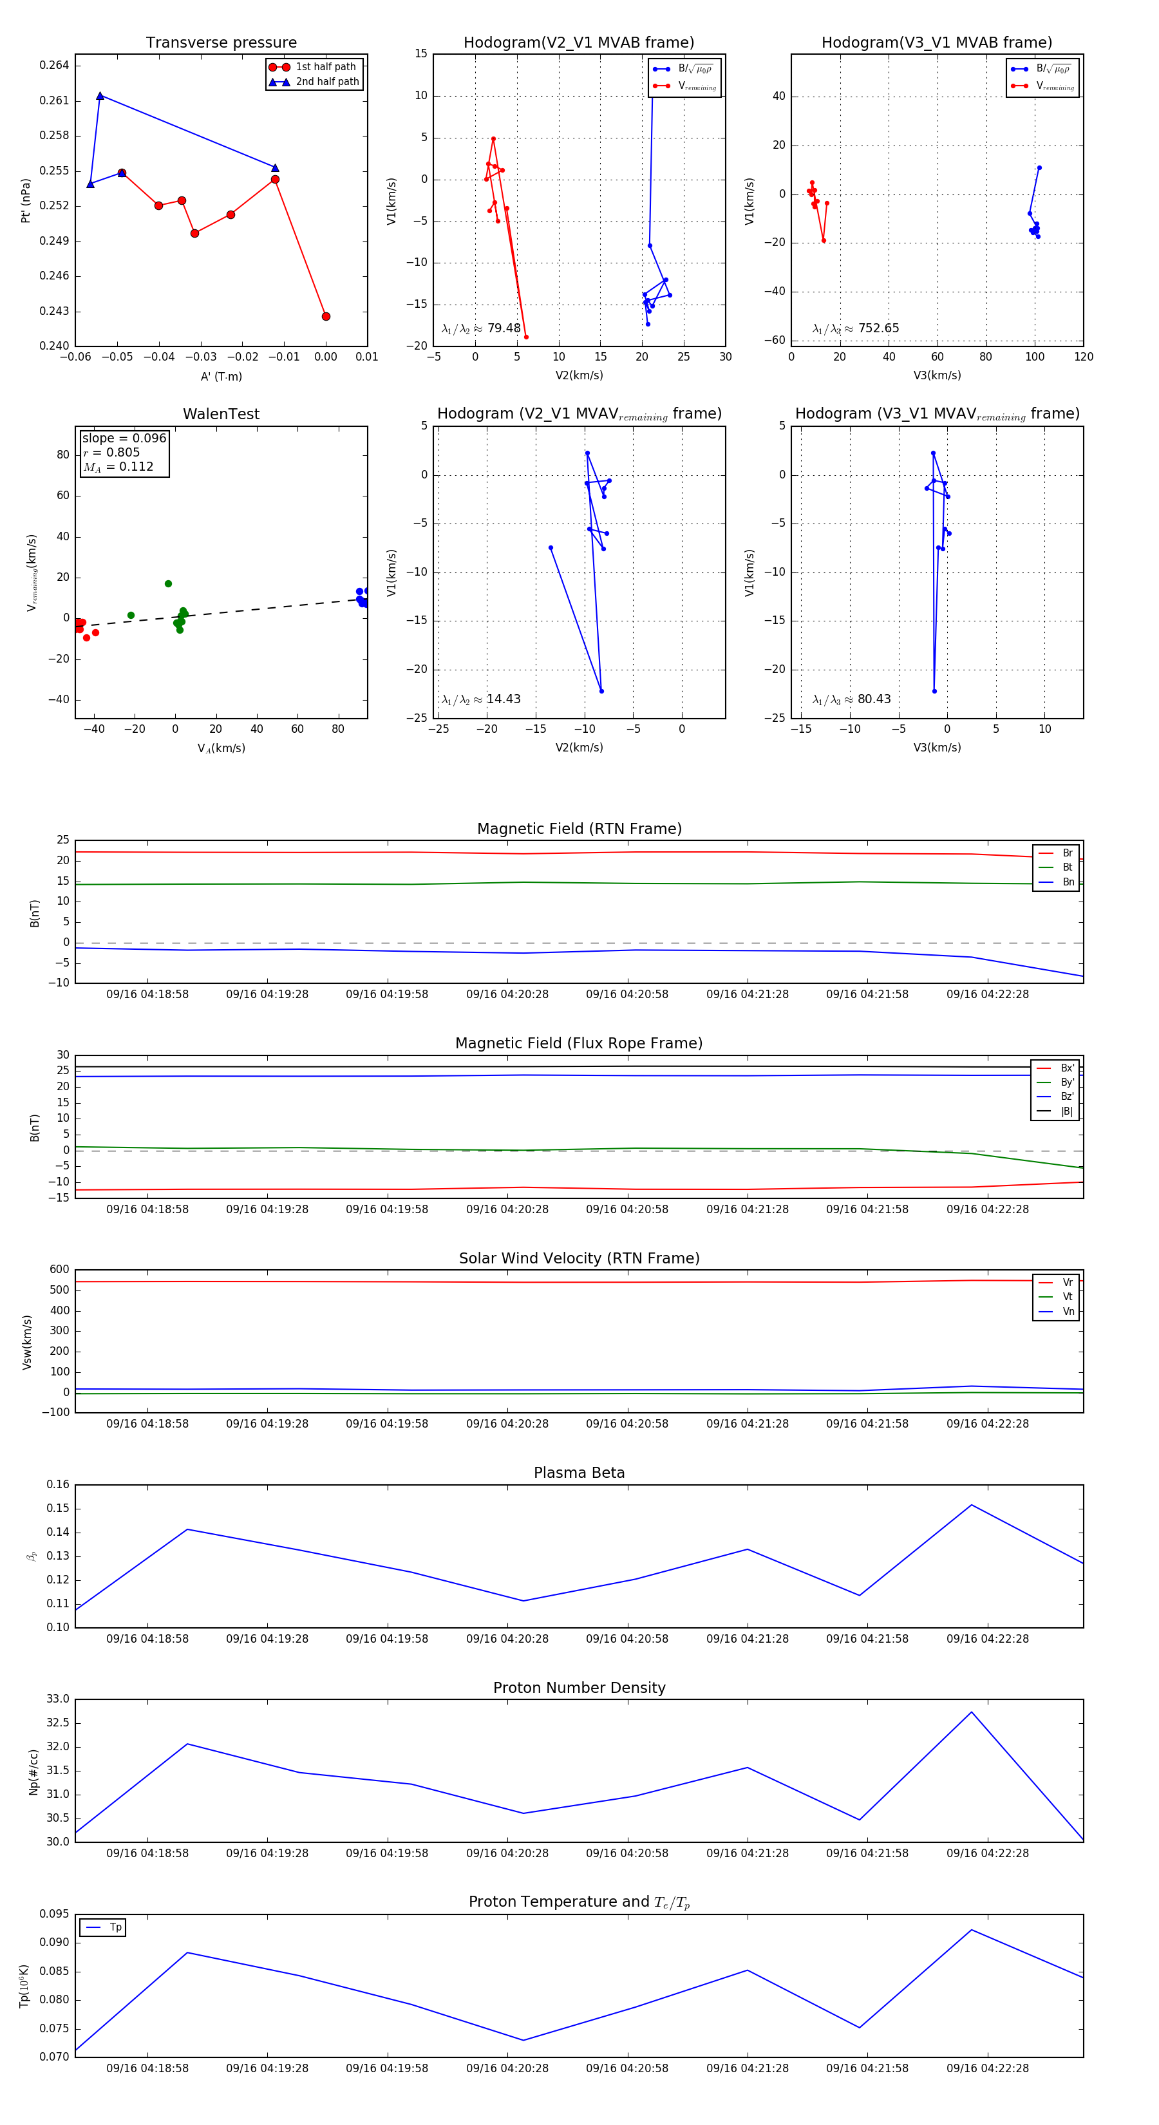Click the WalenTest slope statistics box
Screen dimensions: 1159x2125
[x=124, y=452]
